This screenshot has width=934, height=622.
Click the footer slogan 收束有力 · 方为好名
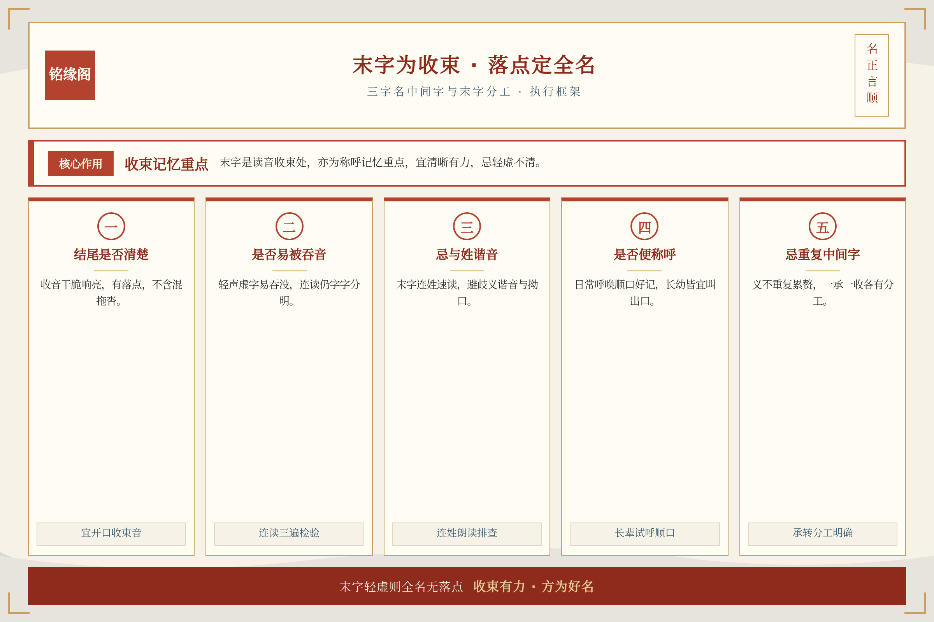coord(533,587)
